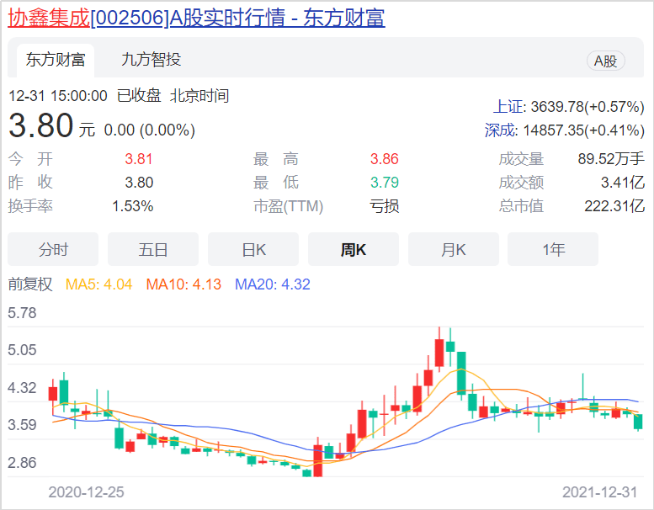Click the timestamp 12-31 15:00:00

click(58, 96)
